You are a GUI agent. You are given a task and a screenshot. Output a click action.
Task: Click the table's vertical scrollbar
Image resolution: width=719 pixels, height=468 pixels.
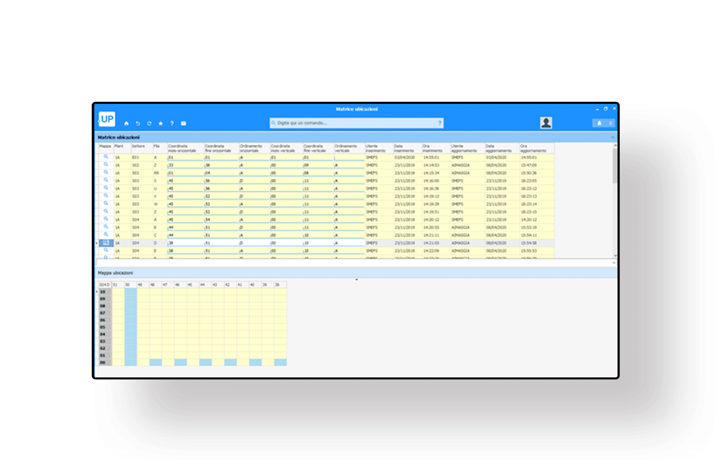click(x=615, y=166)
